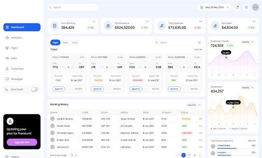Approve the JFK to LHR ticket
The image size is (262, 158).
[x=97, y=89]
